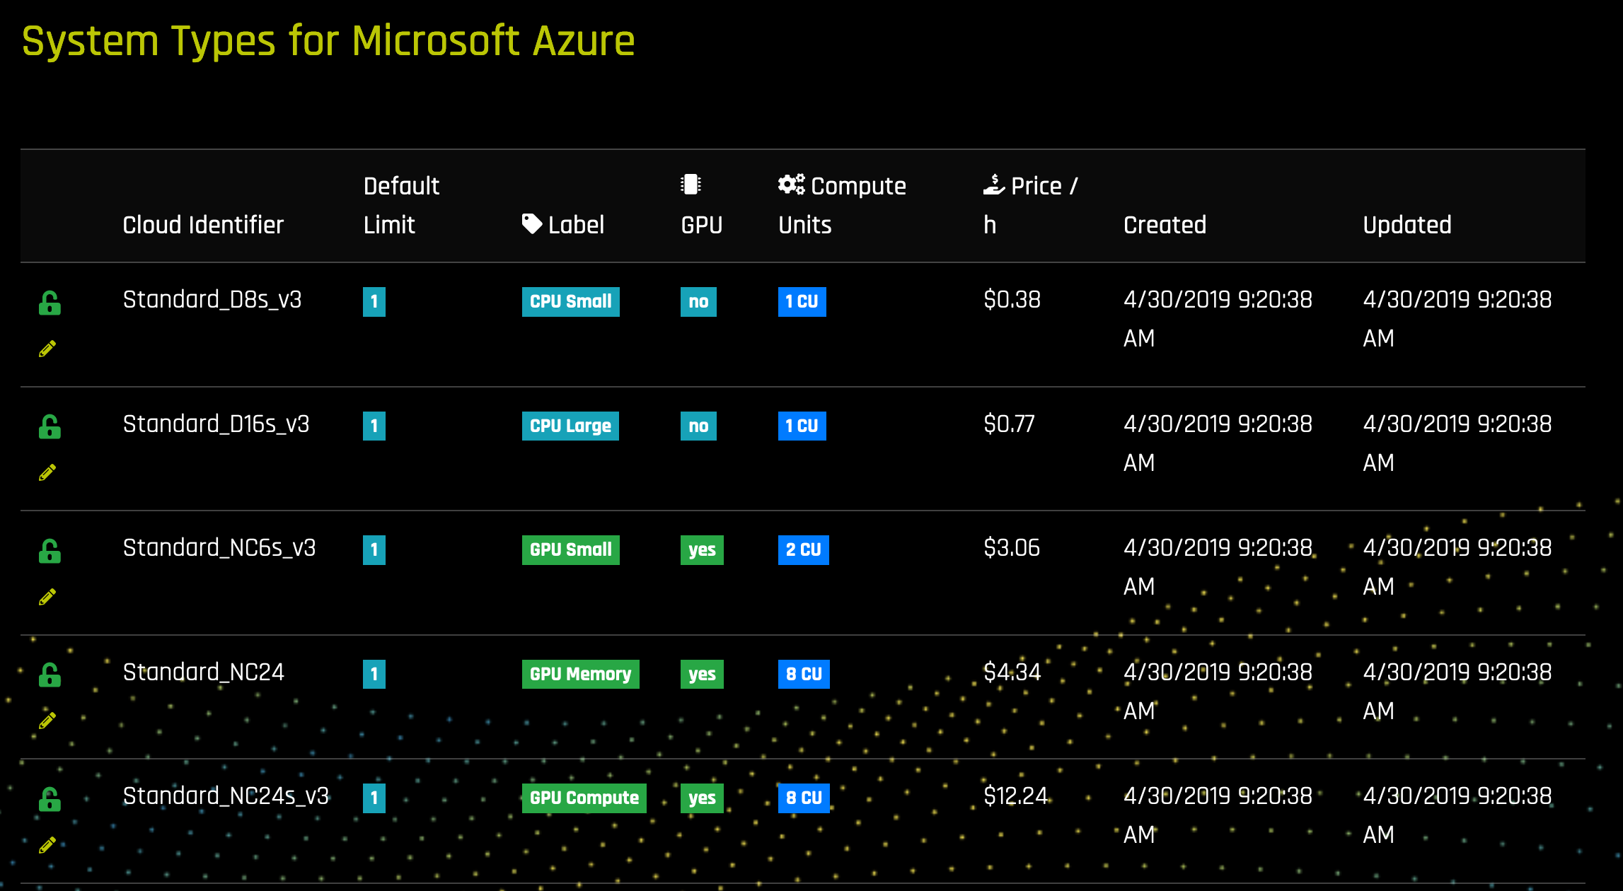Click the 8 CU badge for Standard_NC24
Screen dimensions: 1623x891
[x=804, y=674]
